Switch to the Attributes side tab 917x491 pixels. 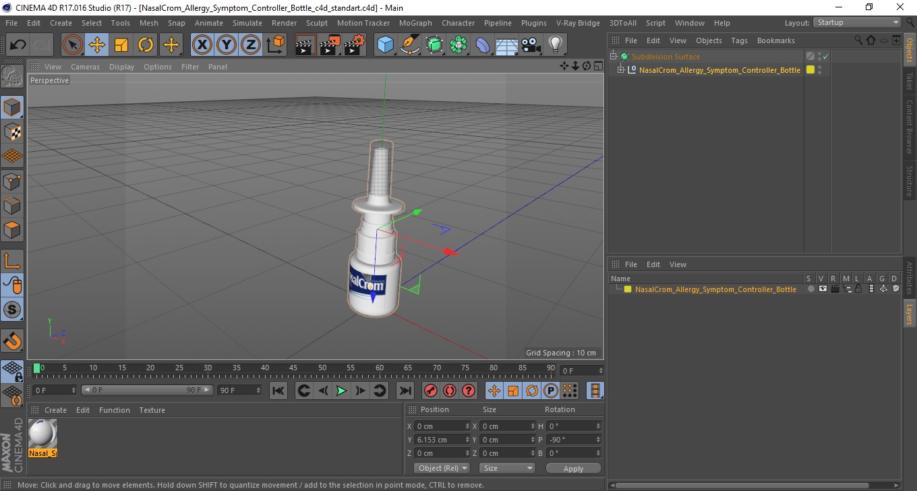tap(910, 278)
